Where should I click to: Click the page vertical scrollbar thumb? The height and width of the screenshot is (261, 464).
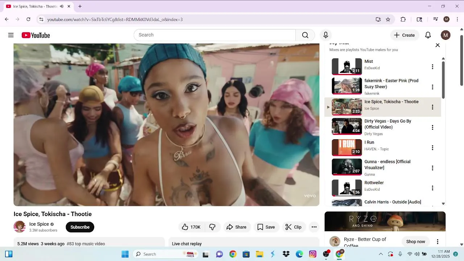(461, 61)
